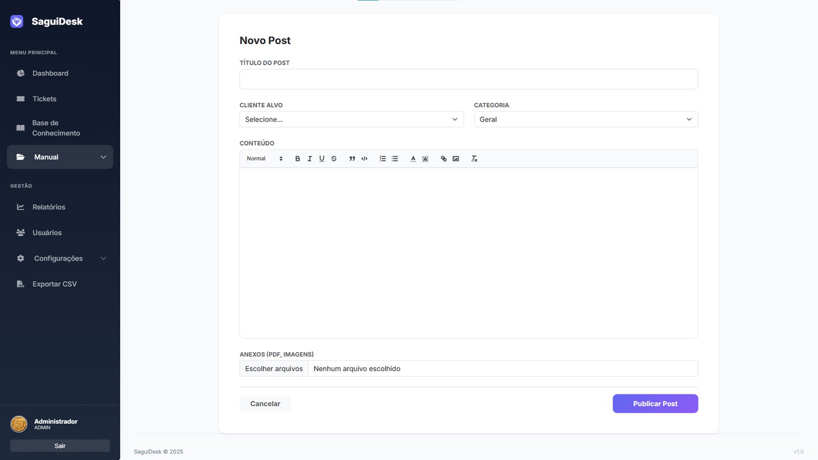The height and width of the screenshot is (460, 818).
Task: Start a bulleted list
Action: 395,159
